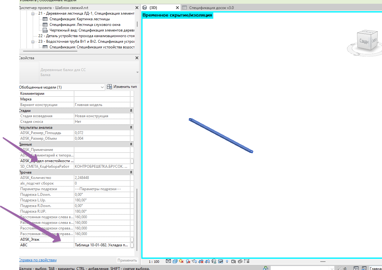Click the ADSK_Примечание value field
Image resolution: width=382 pixels, height=270 pixels.
click(x=102, y=150)
